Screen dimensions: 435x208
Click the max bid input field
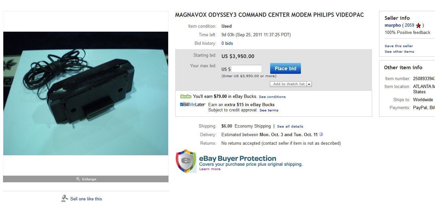(247, 69)
